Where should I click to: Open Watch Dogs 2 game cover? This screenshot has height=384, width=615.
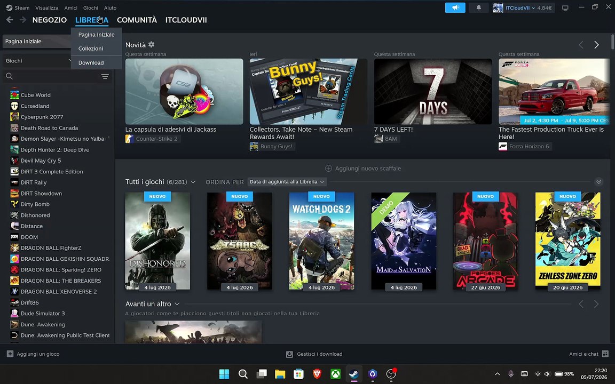[x=321, y=241]
